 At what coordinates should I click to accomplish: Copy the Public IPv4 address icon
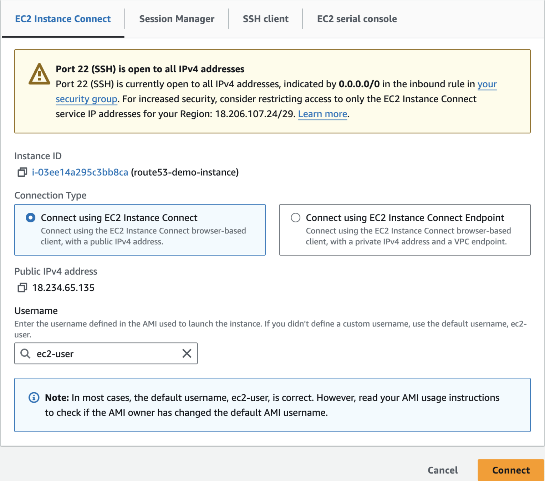click(22, 288)
